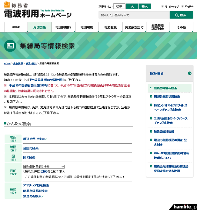Set font size to 特大
This screenshot has width=197, height=210.
pyautogui.click(x=144, y=6)
